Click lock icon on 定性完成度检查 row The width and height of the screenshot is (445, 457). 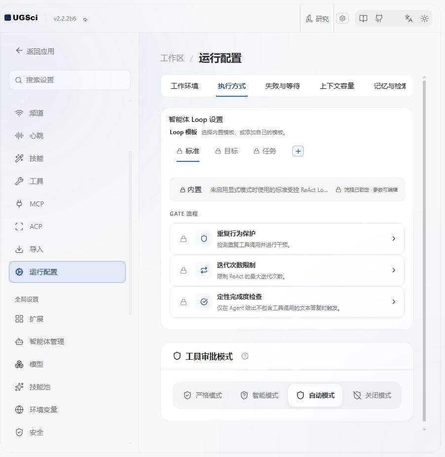[x=184, y=302]
